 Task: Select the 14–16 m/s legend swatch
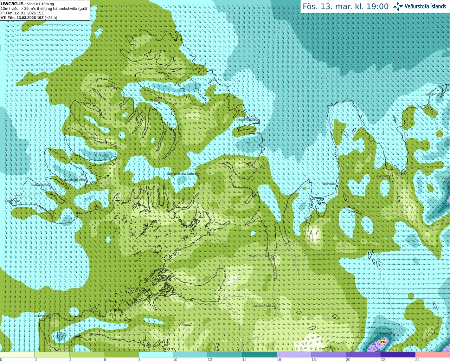[x=259, y=355]
